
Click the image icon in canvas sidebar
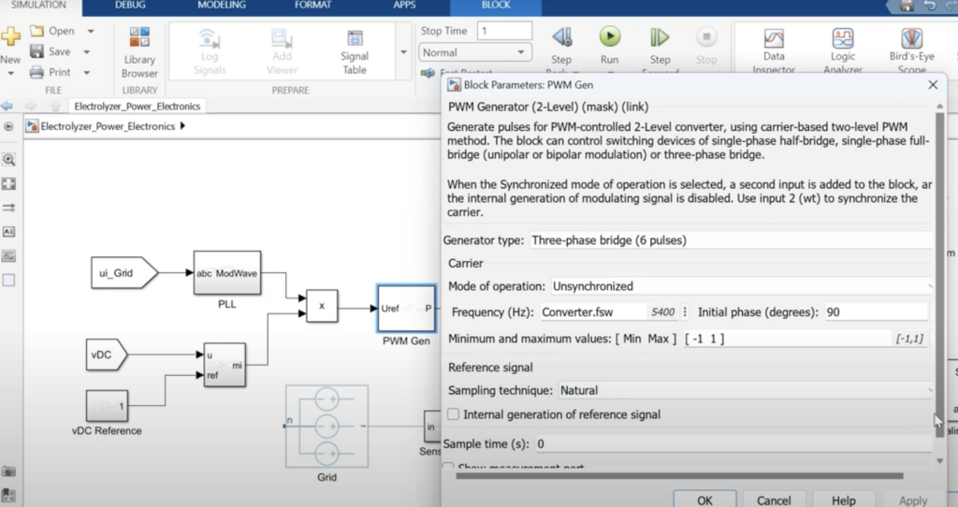(x=9, y=256)
